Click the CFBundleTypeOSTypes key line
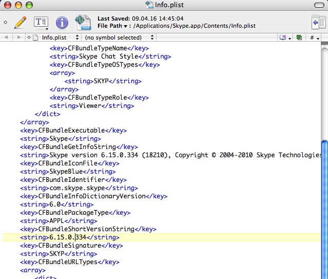Image resolution: width=328 pixels, height=279 pixels. click(105, 65)
